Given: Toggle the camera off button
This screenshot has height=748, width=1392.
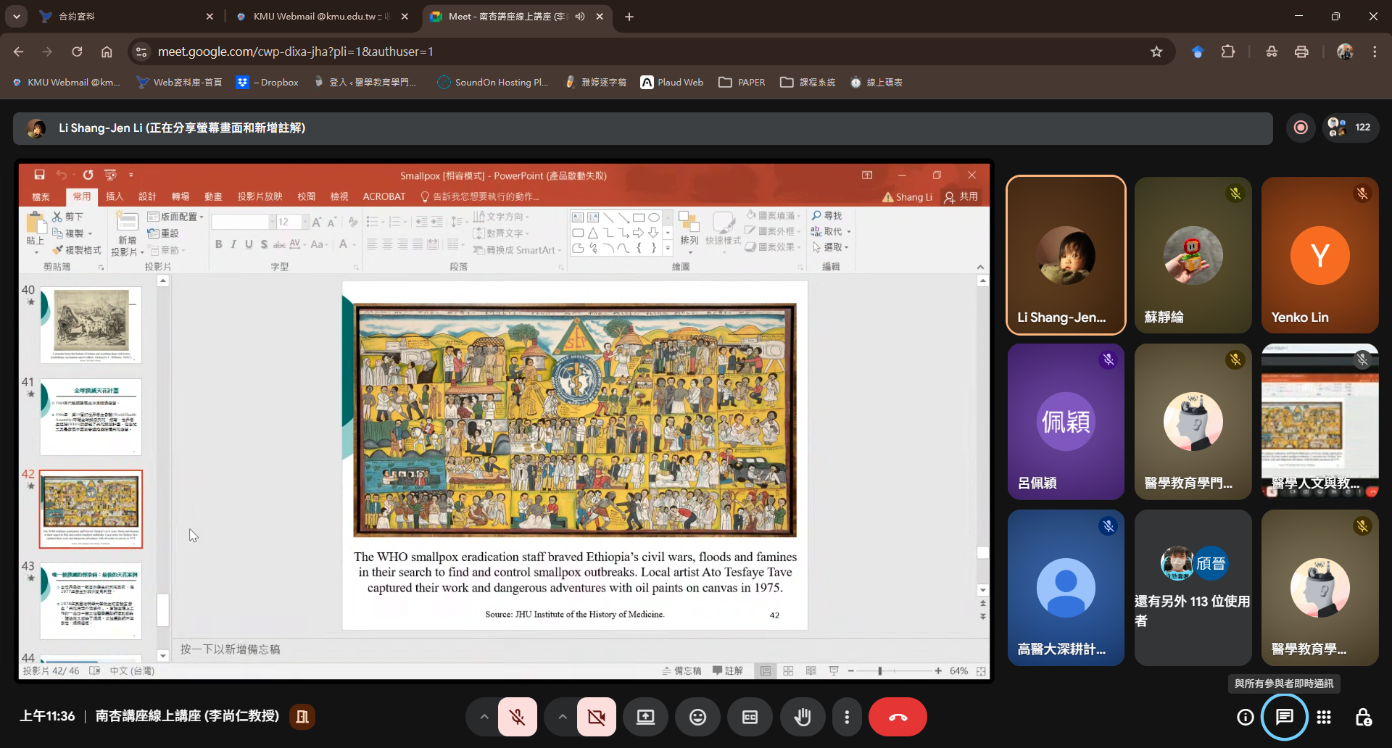Looking at the screenshot, I should pyautogui.click(x=596, y=717).
